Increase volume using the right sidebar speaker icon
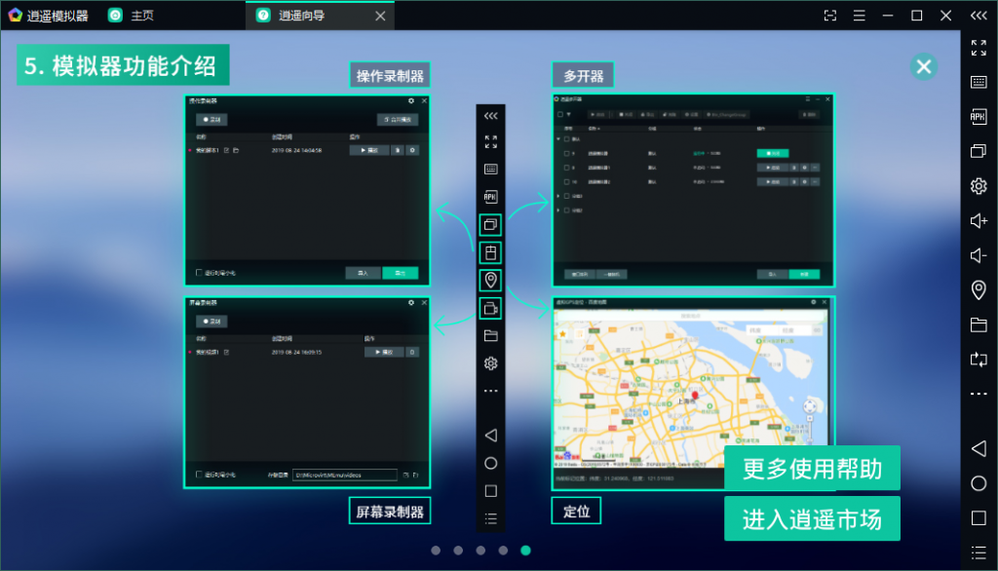The width and height of the screenshot is (998, 571). point(979,221)
